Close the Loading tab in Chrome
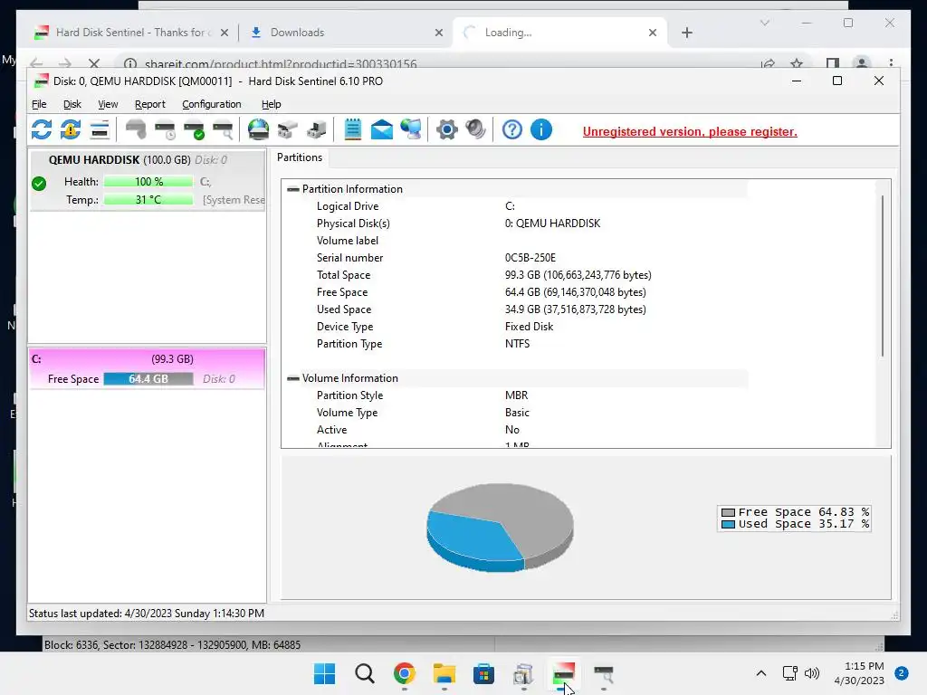This screenshot has width=927, height=695. tap(653, 33)
